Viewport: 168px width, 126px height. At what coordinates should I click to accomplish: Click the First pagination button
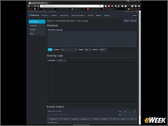click(x=50, y=115)
